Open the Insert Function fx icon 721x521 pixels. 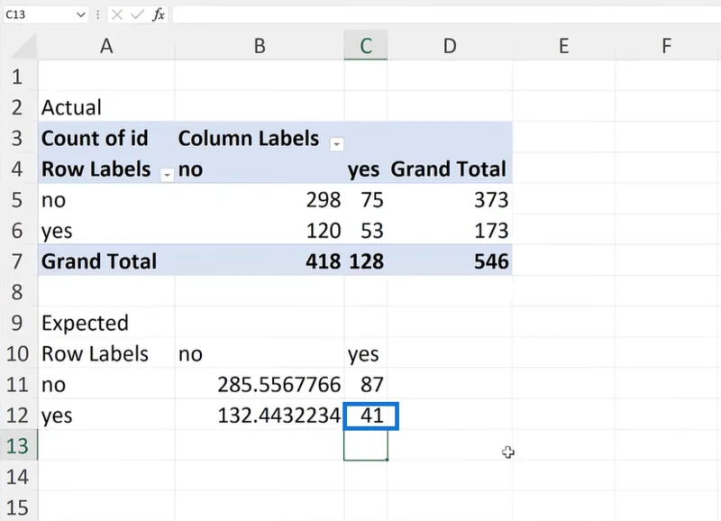click(159, 14)
